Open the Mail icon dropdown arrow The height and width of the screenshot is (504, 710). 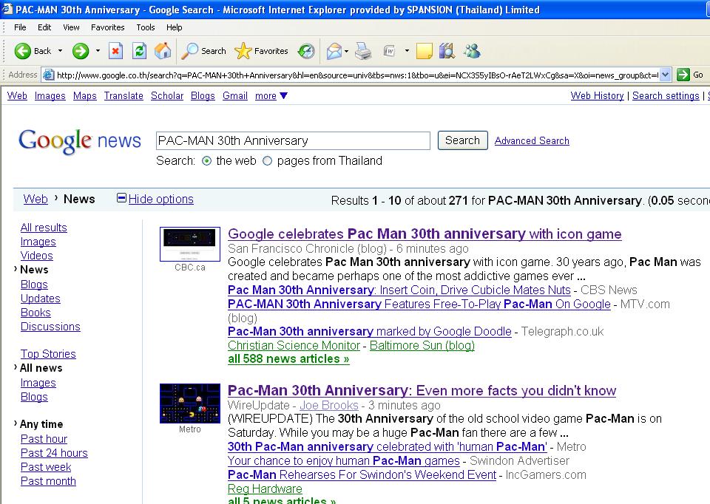tap(346, 51)
